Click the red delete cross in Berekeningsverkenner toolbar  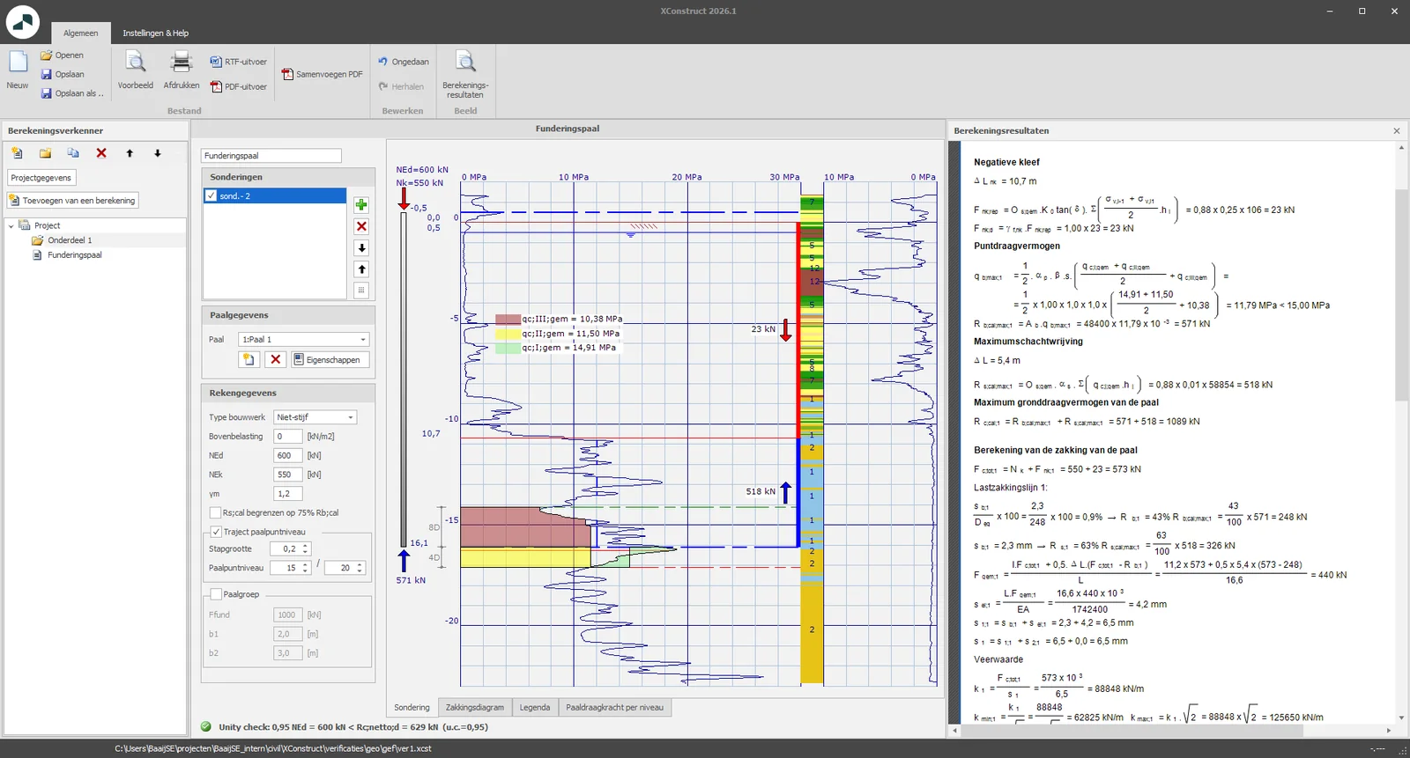(101, 153)
